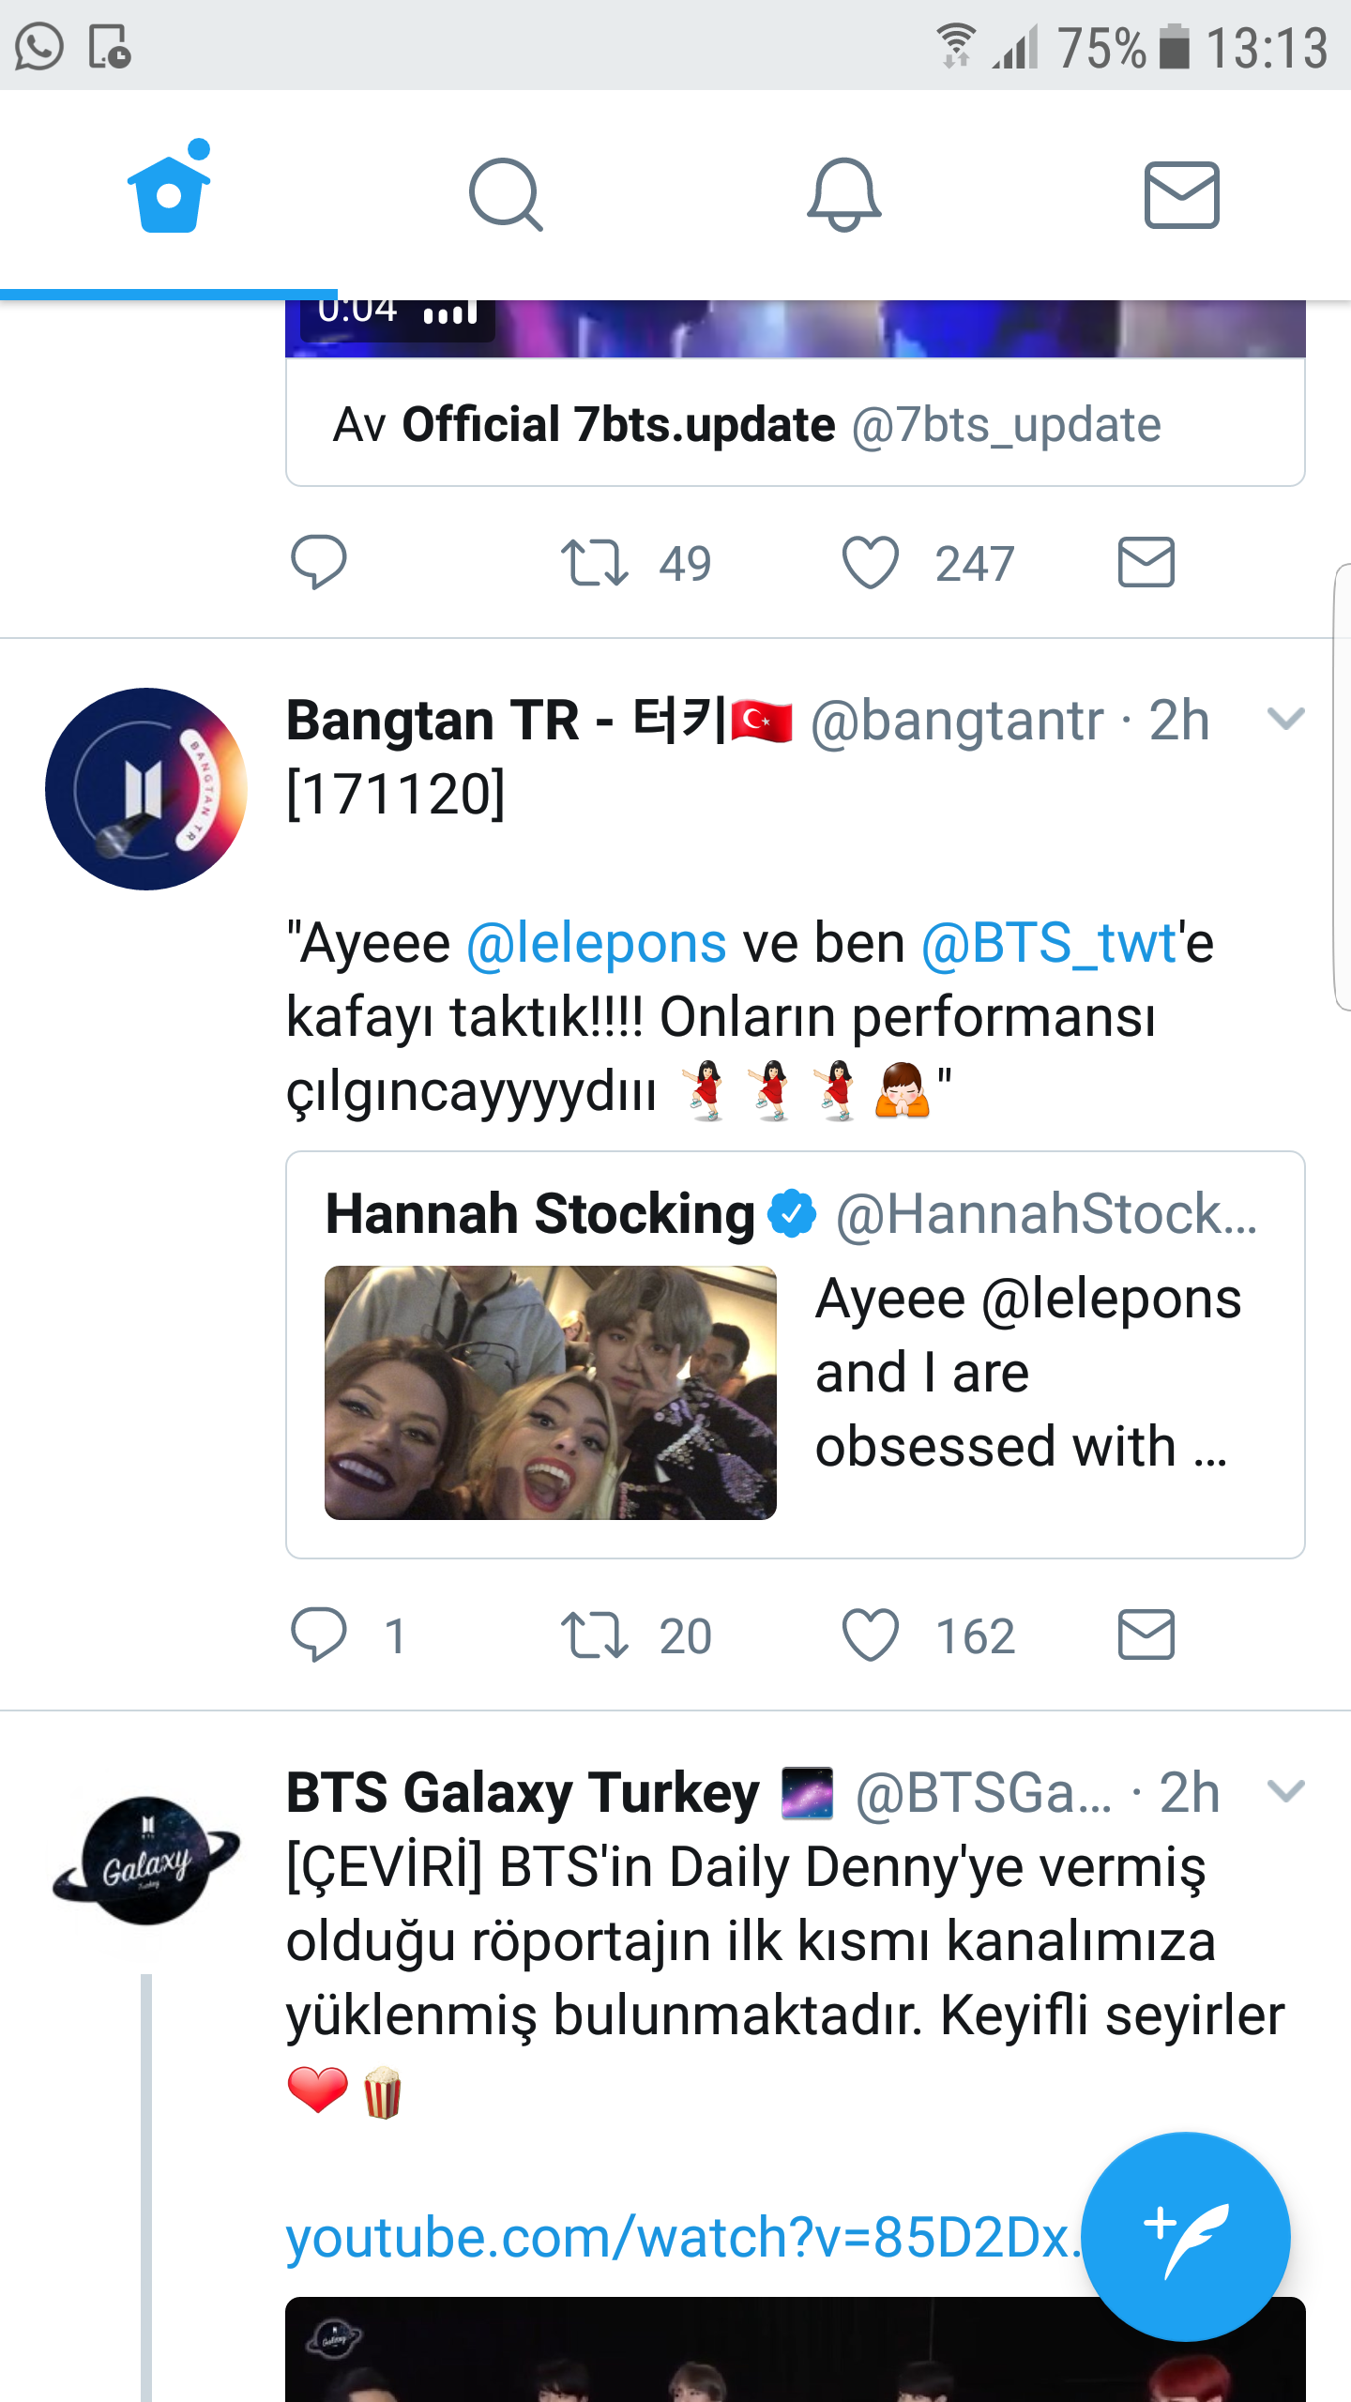This screenshot has width=1351, height=2402.
Task: Expand options for Bangtan TR tweet
Action: (1285, 720)
